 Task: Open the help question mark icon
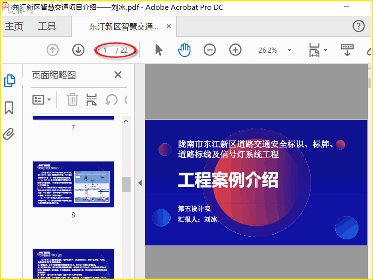click(x=359, y=26)
